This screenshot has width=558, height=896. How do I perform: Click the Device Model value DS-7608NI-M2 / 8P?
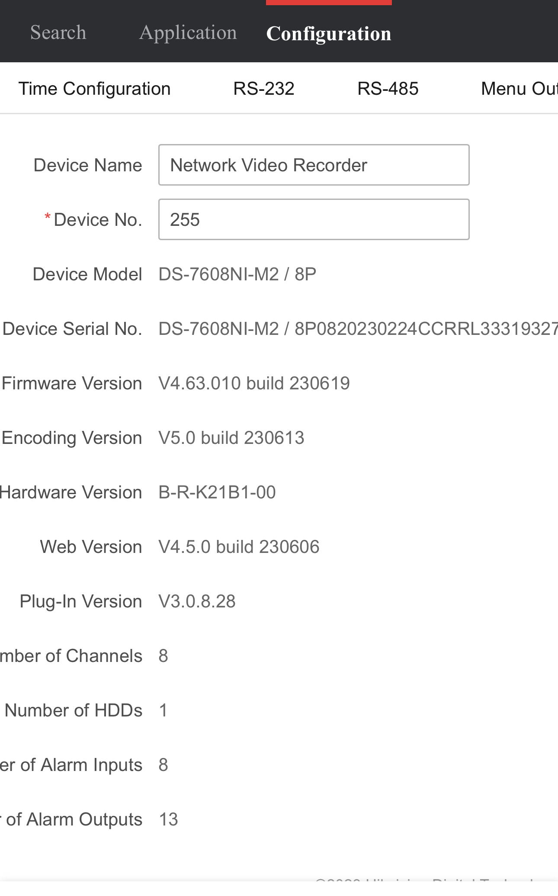[x=237, y=274]
